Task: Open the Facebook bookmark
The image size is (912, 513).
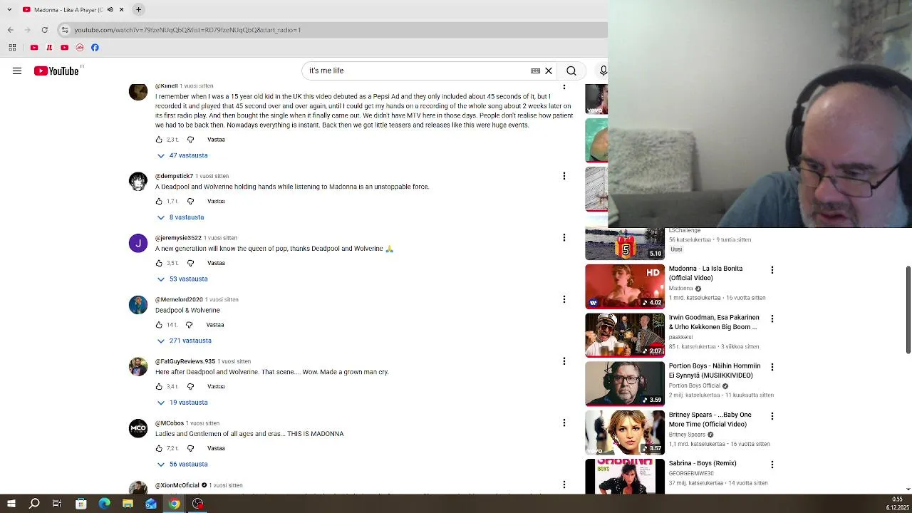Action: [x=95, y=48]
